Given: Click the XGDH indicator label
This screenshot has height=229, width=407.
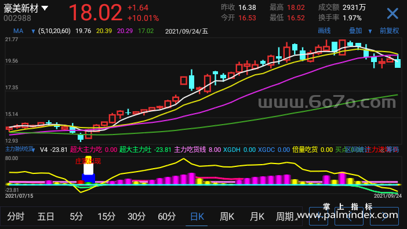Looking at the screenshot, I should (232, 150).
